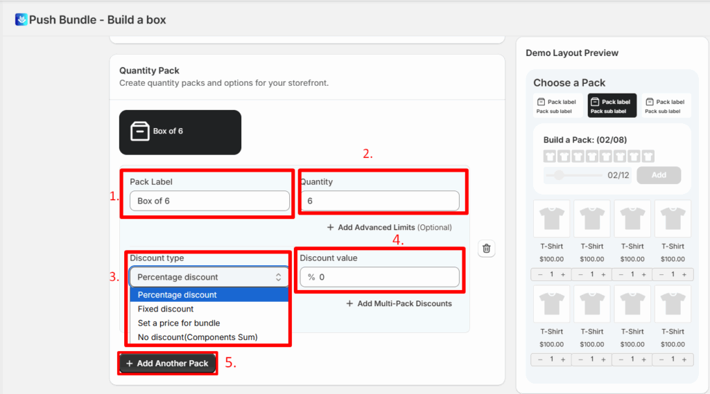Click the first T-Shirt product image
The height and width of the screenshot is (394, 710).
pyautogui.click(x=552, y=219)
